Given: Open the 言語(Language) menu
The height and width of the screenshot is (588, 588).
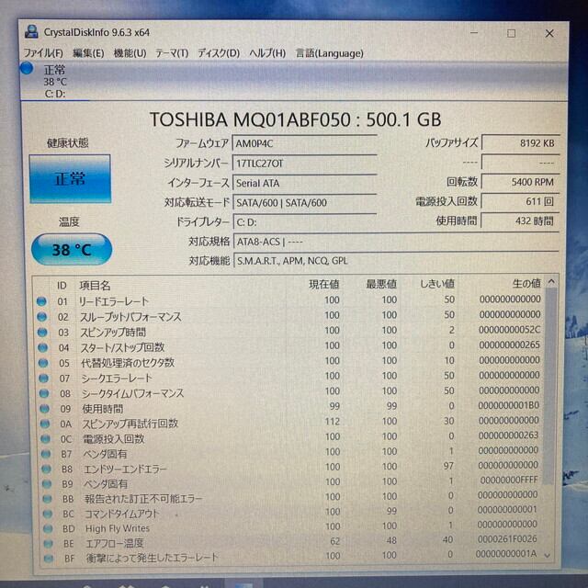Looking at the screenshot, I should (x=329, y=53).
